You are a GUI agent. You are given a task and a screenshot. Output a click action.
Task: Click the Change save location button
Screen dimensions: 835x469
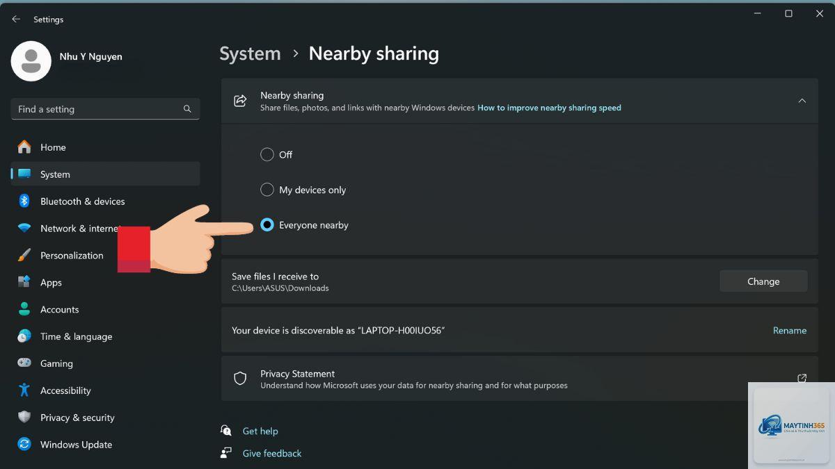coord(763,281)
